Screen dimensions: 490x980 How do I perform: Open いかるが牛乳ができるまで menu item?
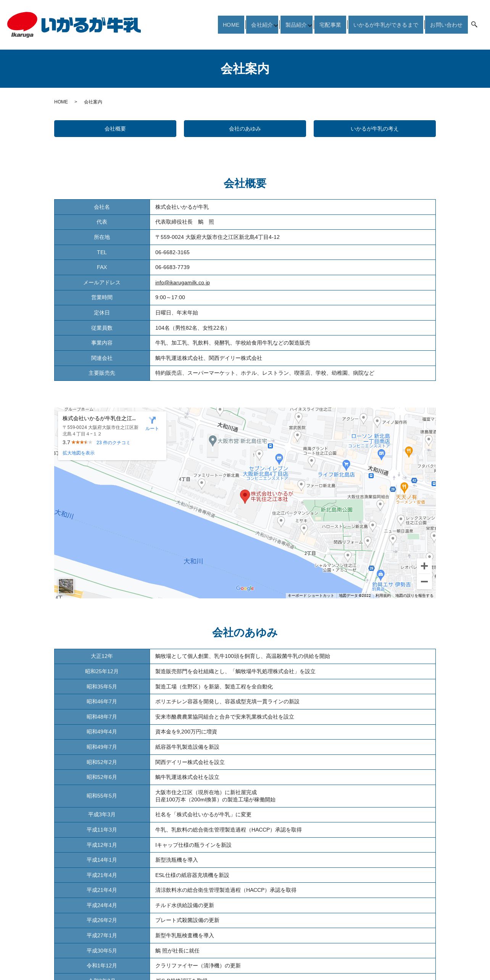tap(385, 25)
